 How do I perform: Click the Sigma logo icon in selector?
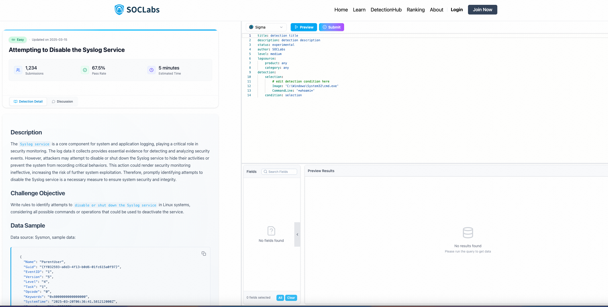pyautogui.click(x=251, y=27)
